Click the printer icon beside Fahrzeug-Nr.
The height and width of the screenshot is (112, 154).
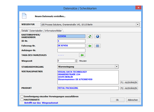pos(98,46)
